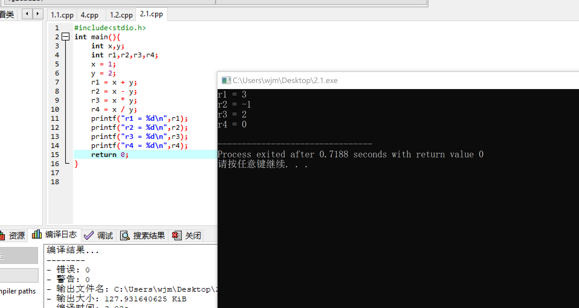Screen dimensions: 579x308
Task: Select the line "int r1,r2,r3,r4;"
Action: (x=125, y=55)
